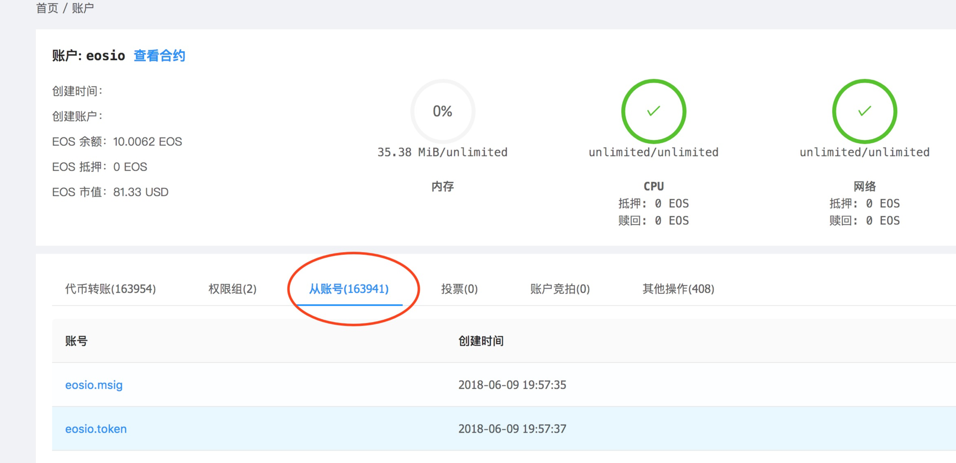
Task: Open the eosio.msig account link
Action: click(94, 385)
